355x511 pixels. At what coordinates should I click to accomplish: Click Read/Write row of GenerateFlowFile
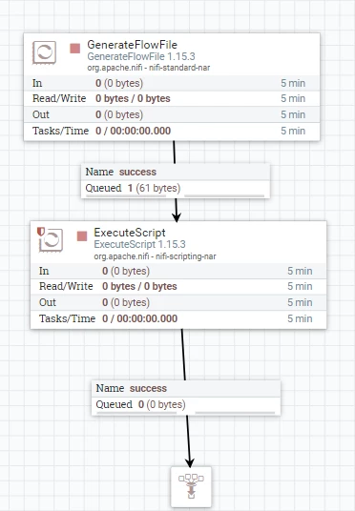172,98
